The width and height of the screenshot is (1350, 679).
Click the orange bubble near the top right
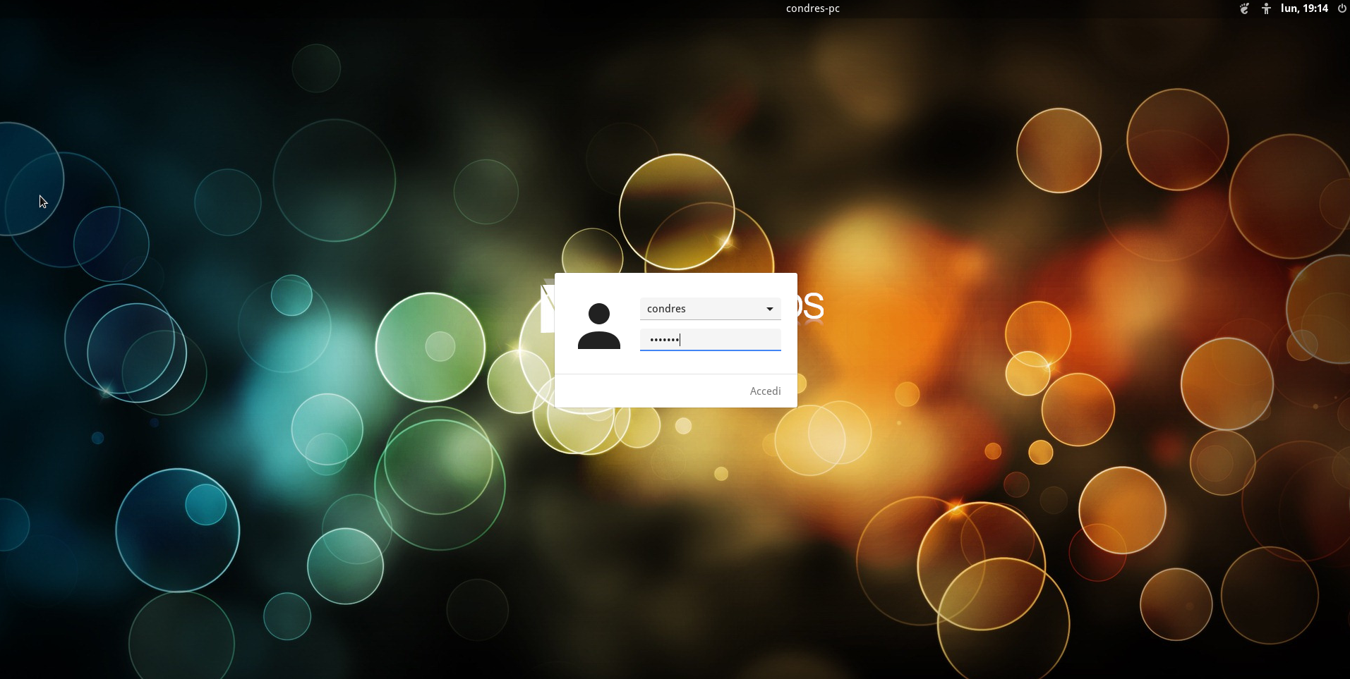pos(1059,150)
